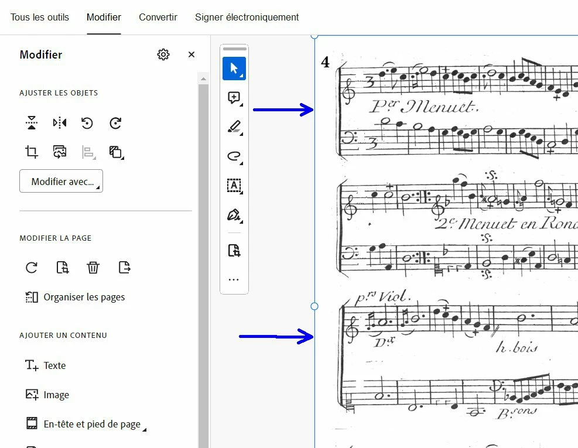Click the floating toolbar drag handle
578x448 pixels.
click(234, 49)
